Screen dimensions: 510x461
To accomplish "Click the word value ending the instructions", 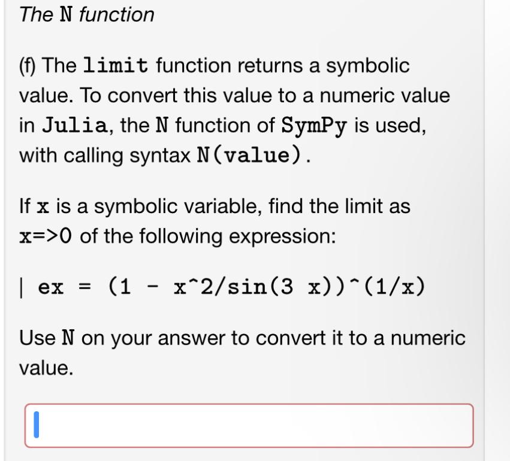I will pos(46,367).
